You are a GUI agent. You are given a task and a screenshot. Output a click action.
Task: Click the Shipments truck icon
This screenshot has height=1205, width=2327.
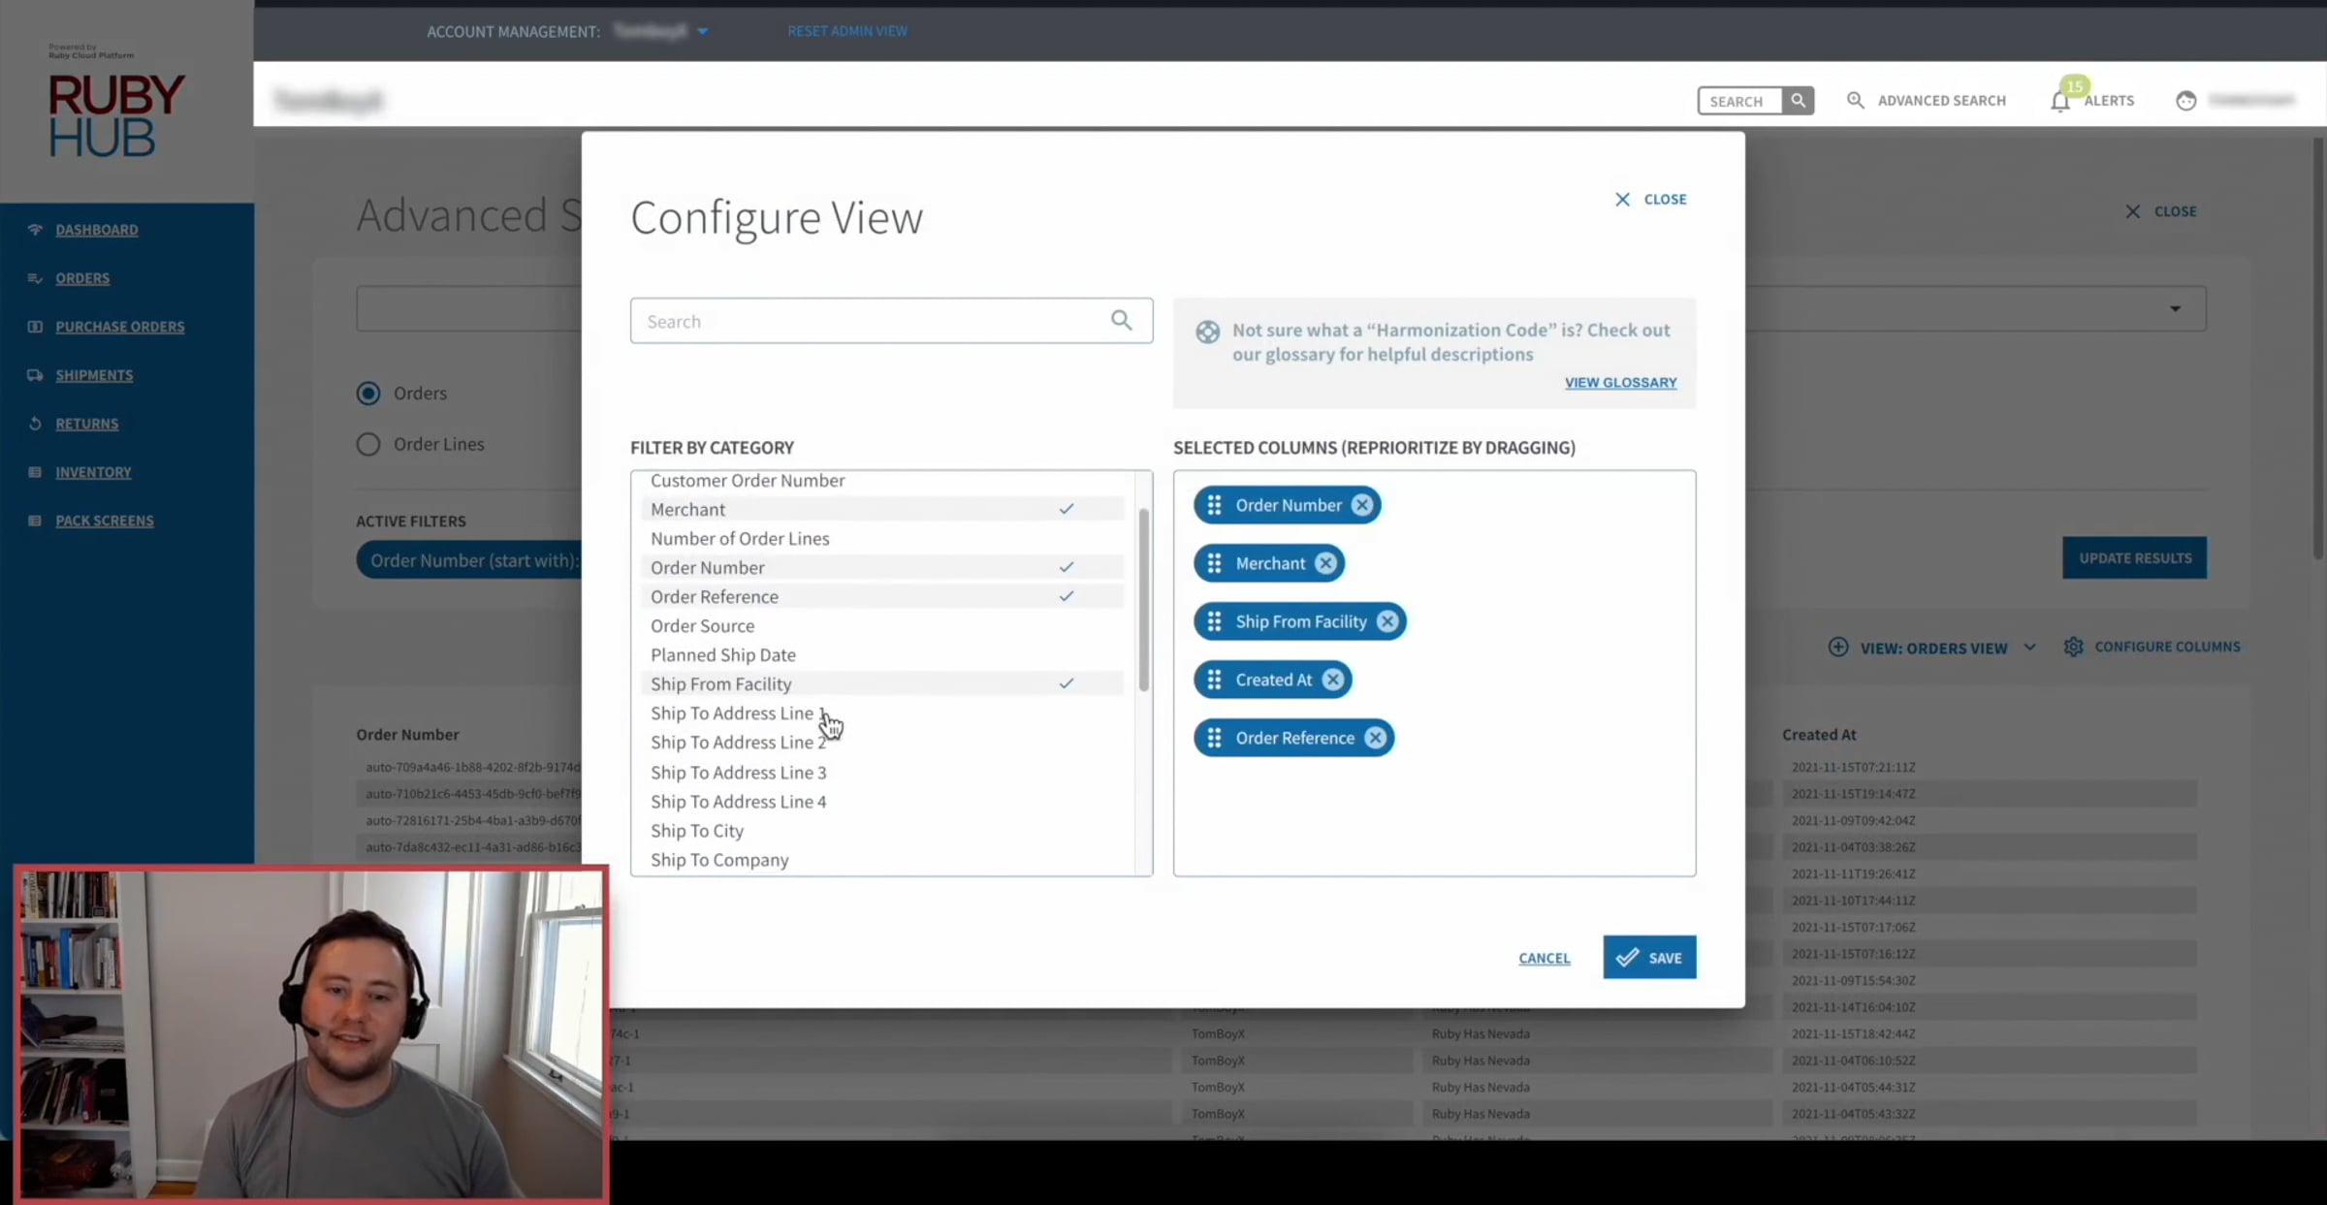35,375
